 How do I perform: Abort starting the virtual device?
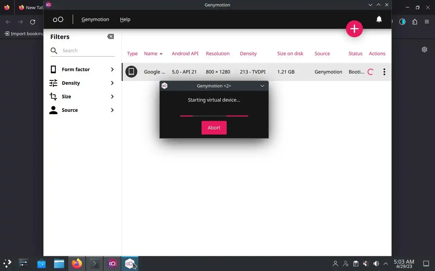click(214, 128)
